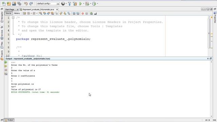Open the dropdown arrow beside Run Project

click(84, 4)
